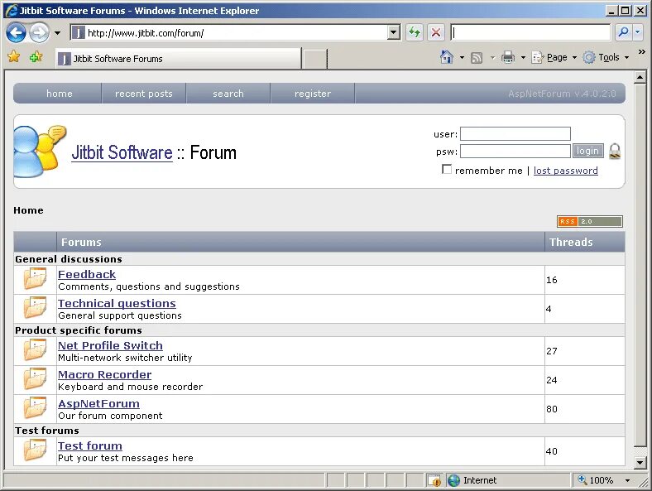Click the folder icon beside Feedback
Image resolution: width=652 pixels, height=491 pixels.
35,279
